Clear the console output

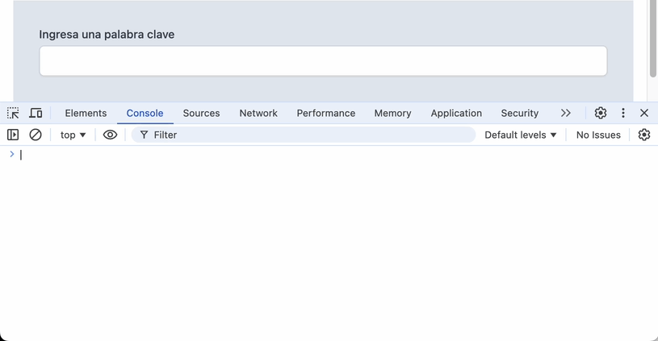click(36, 135)
